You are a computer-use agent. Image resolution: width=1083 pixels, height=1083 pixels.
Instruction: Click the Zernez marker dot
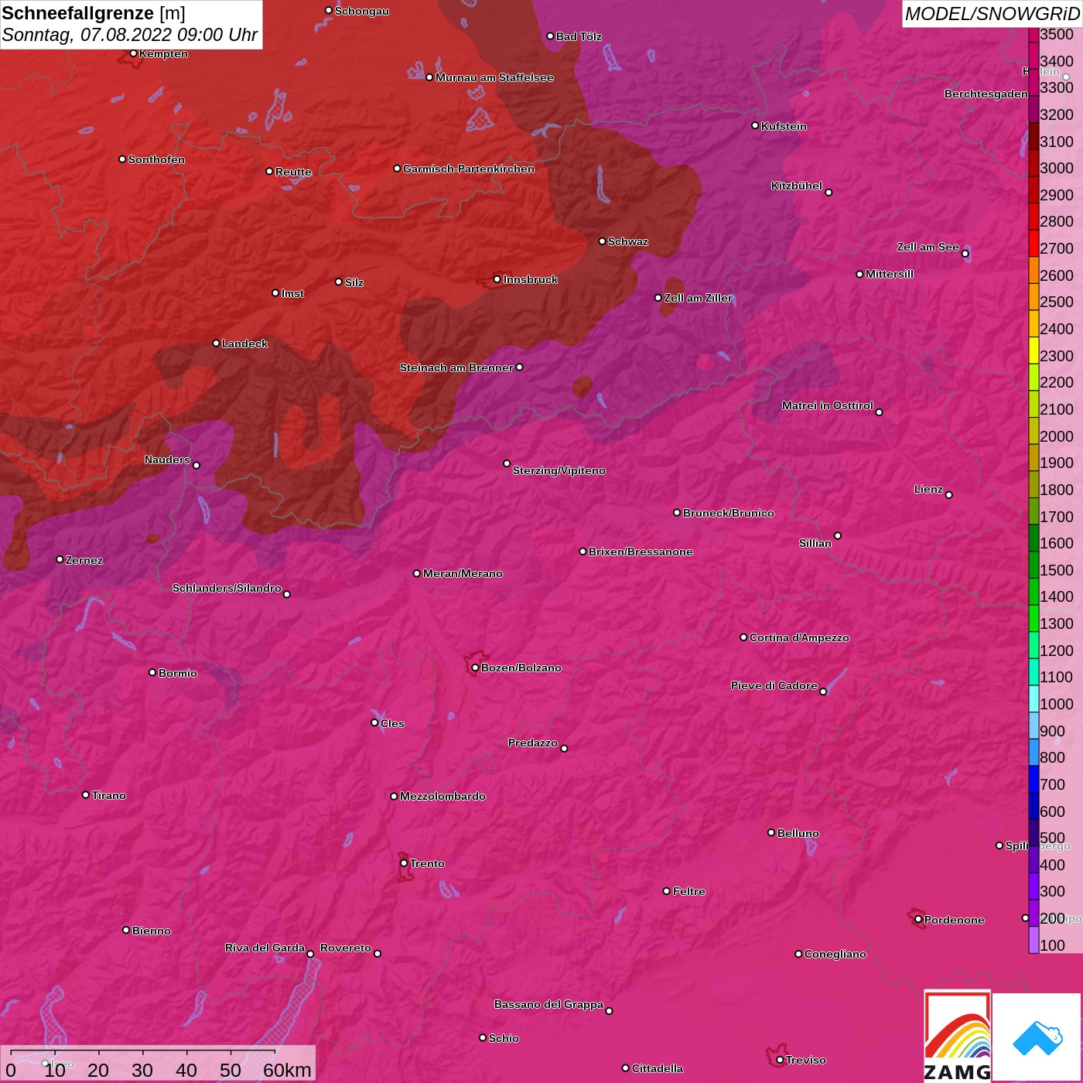point(60,559)
